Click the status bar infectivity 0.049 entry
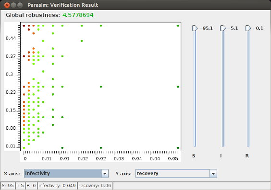The width and height of the screenshot is (271, 190). tap(57, 186)
